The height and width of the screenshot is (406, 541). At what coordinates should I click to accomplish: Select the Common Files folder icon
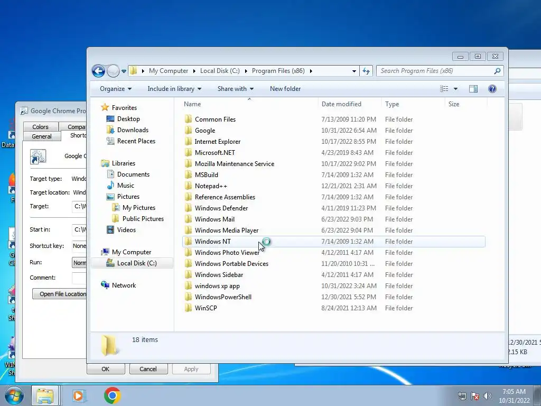pyautogui.click(x=188, y=119)
